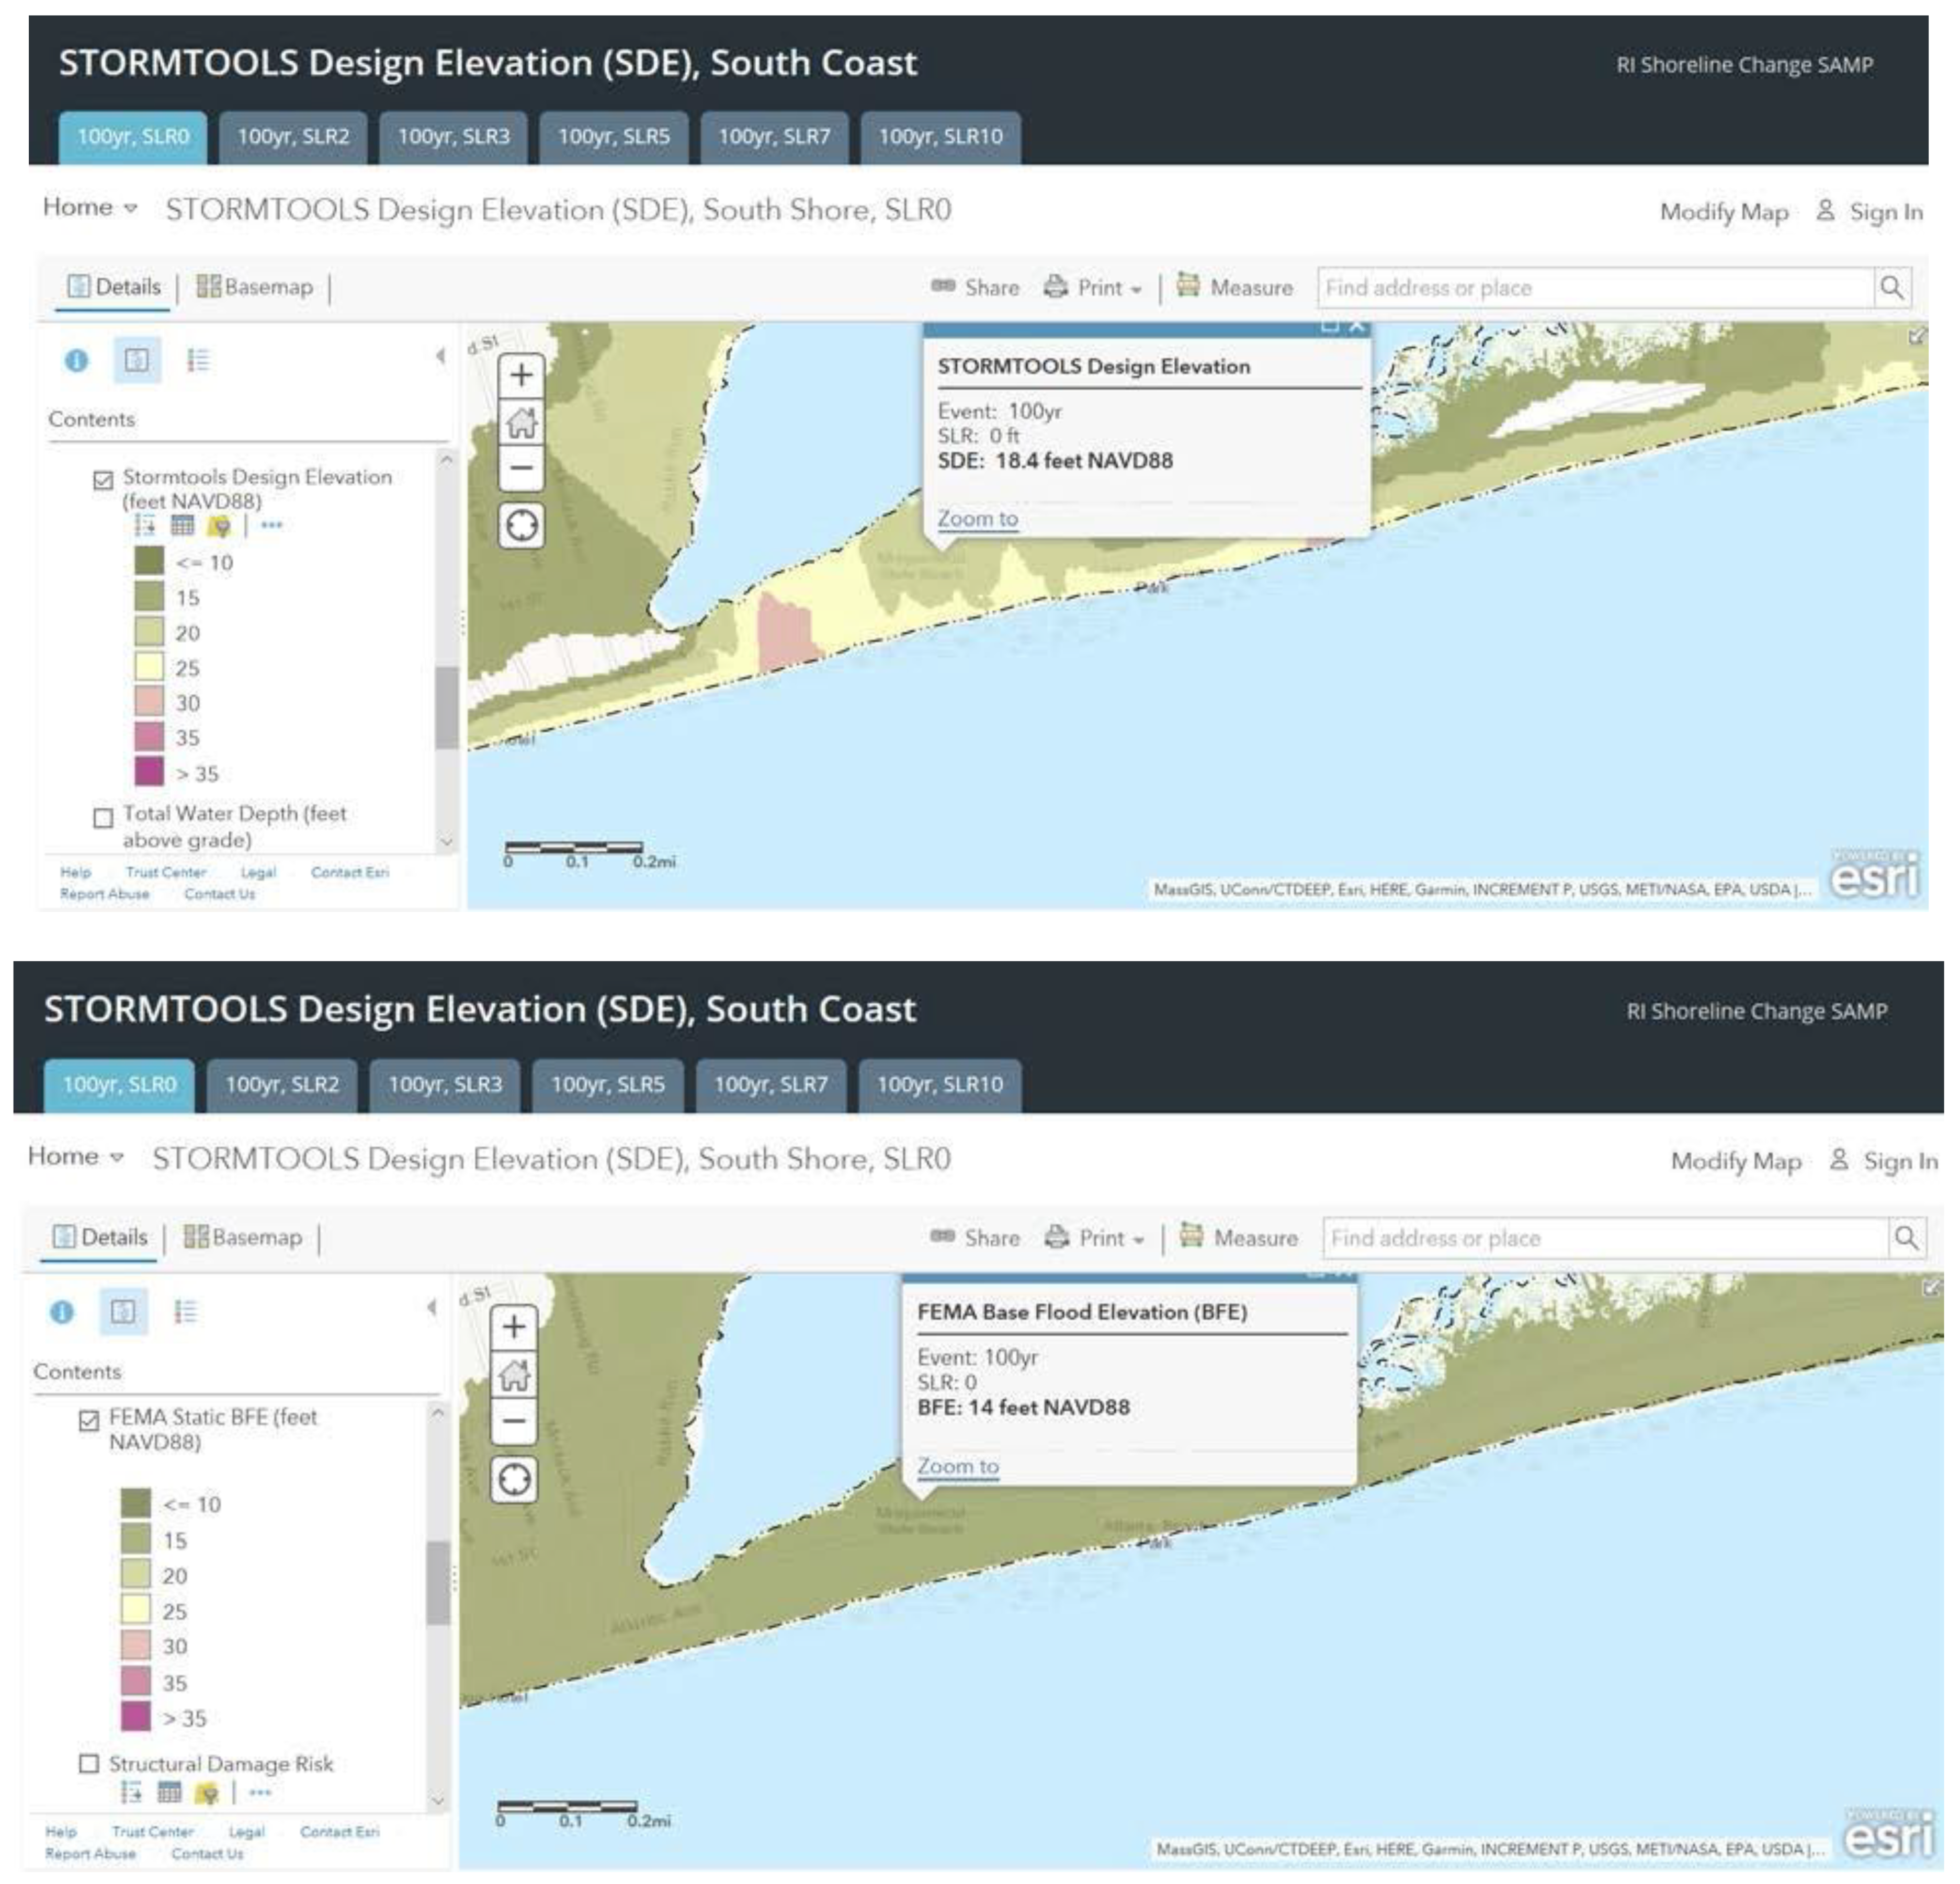Click zoom out button on lower map
The height and width of the screenshot is (1884, 1960).
[x=514, y=1420]
